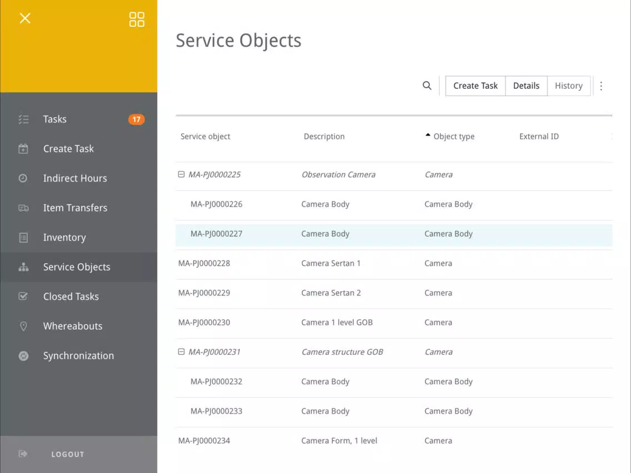This screenshot has height=473, width=631.
Task: Click the Inventory list icon
Action: 23,238
